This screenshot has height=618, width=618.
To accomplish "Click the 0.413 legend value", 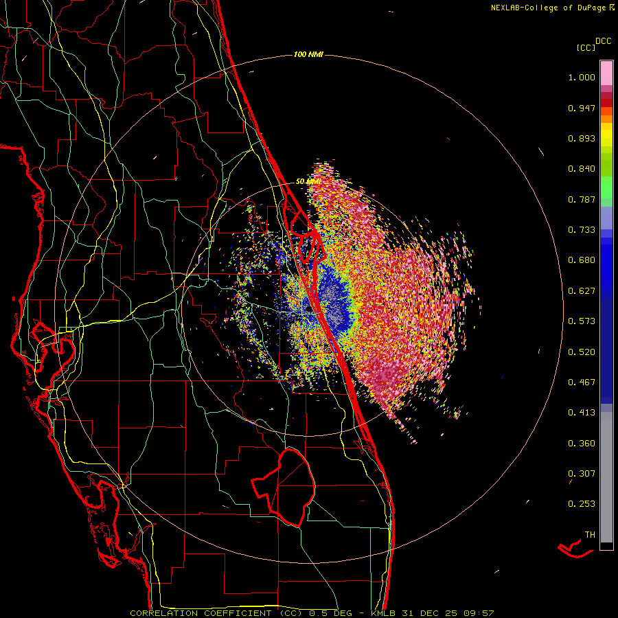I will coord(582,413).
